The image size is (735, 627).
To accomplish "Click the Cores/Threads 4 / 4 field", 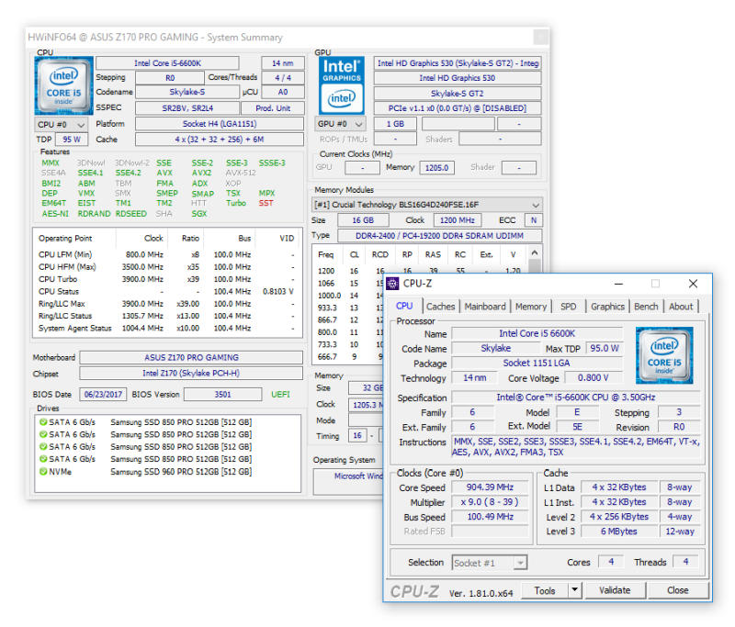I will (283, 78).
